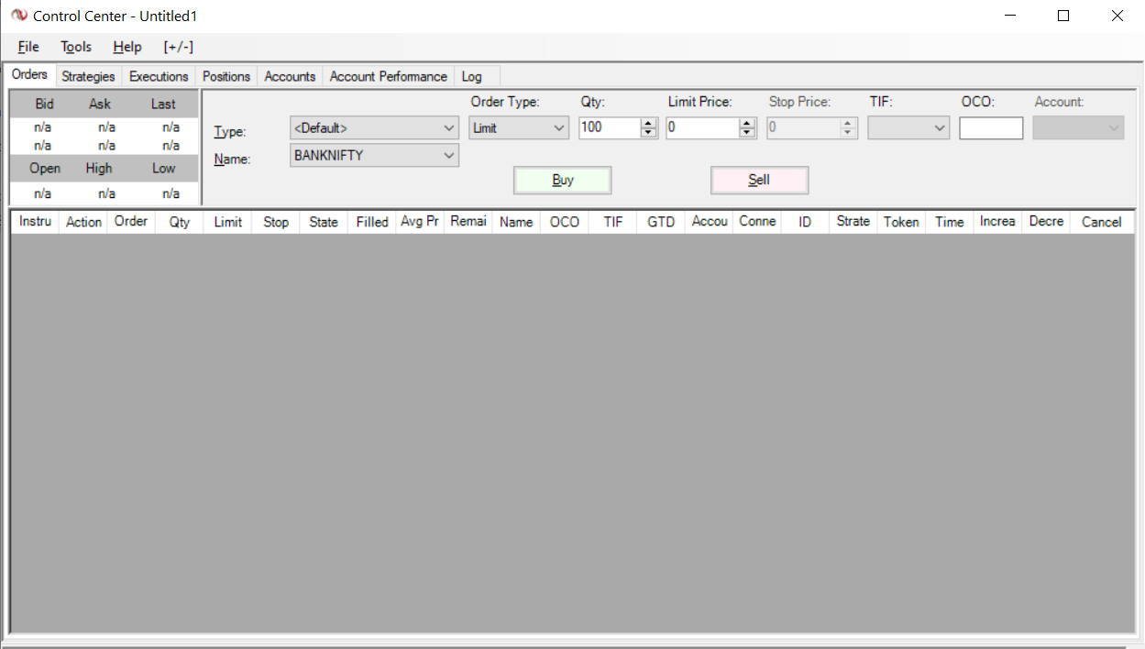The image size is (1145, 649).
Task: Click the Strate column header
Action: (853, 222)
